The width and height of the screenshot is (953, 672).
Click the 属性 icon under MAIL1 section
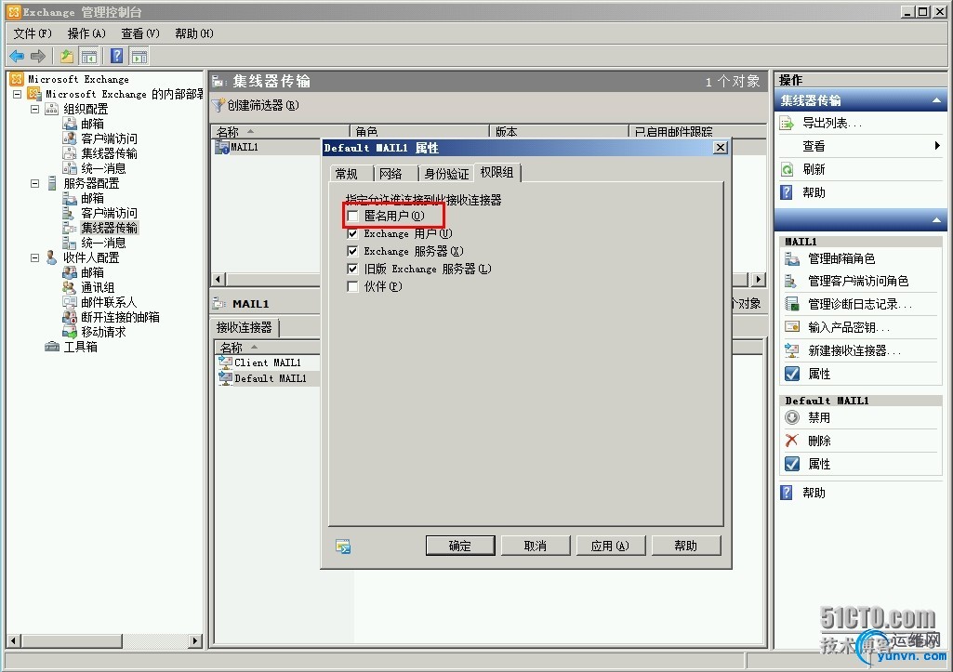pyautogui.click(x=792, y=373)
